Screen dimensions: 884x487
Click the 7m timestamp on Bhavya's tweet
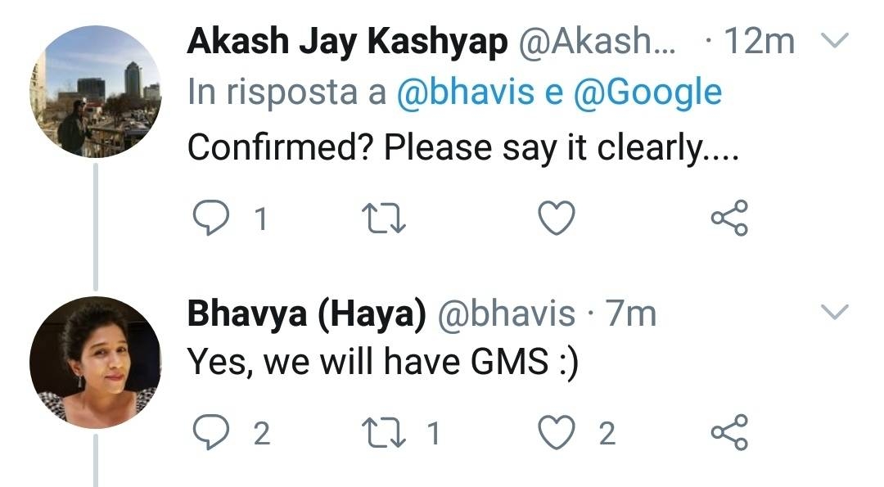pos(630,313)
